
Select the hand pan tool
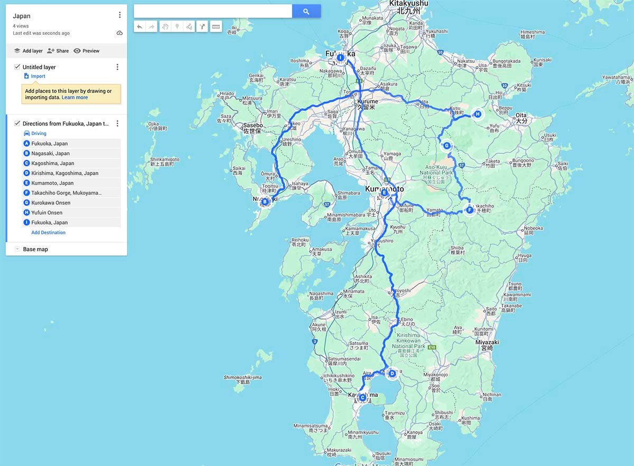[x=165, y=26]
